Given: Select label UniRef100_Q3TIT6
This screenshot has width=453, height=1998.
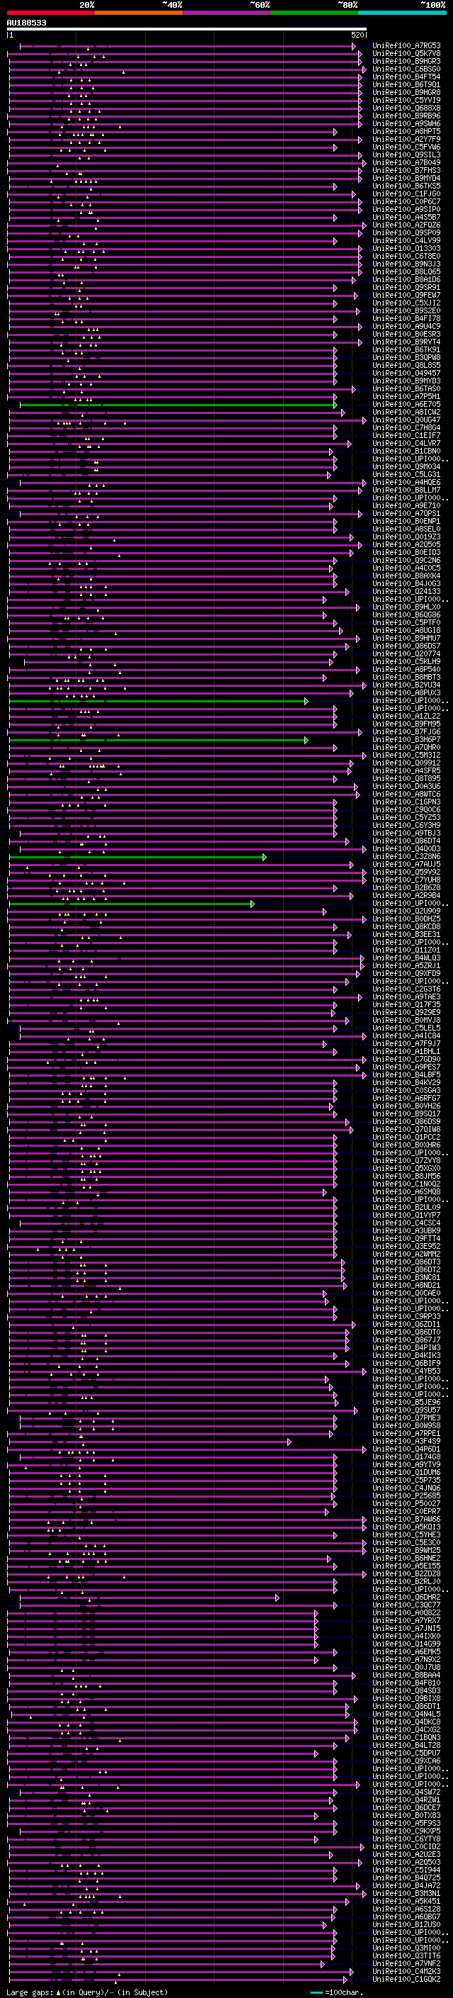Looking at the screenshot, I should pyautogui.click(x=406, y=1956).
